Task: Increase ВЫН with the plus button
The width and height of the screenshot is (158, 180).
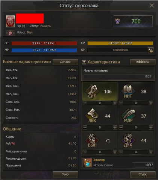Action: pyautogui.click(x=115, y=152)
